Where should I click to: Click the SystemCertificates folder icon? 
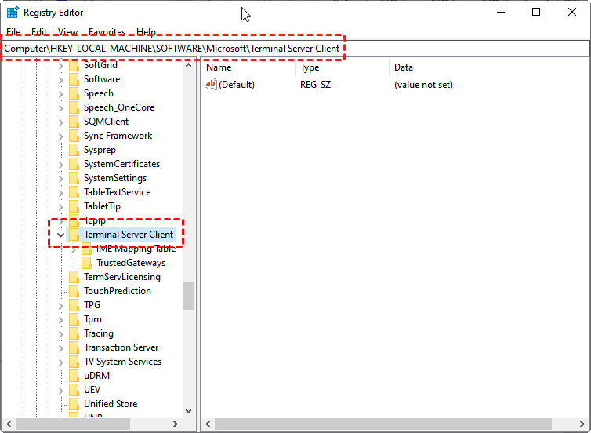point(74,164)
